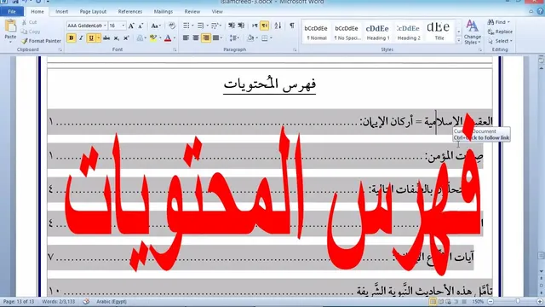The height and width of the screenshot is (307, 545).
Task: Expand the Select dropdown in Editing
Action: point(500,41)
